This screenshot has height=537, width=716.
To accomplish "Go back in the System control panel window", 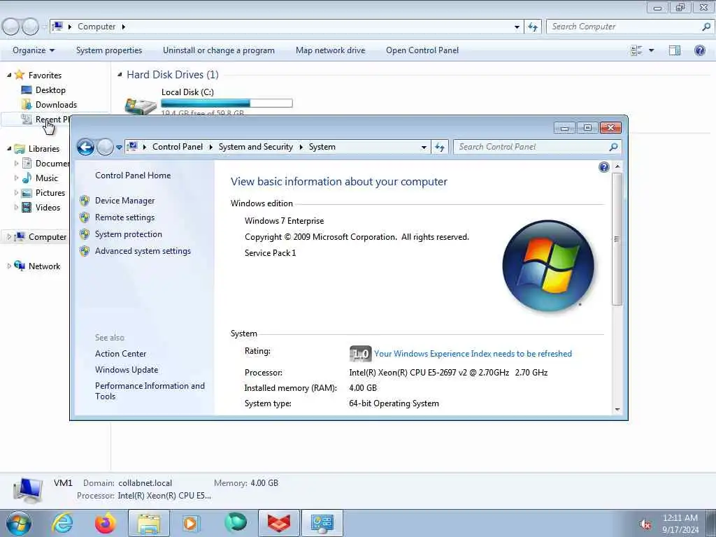I will [x=85, y=147].
